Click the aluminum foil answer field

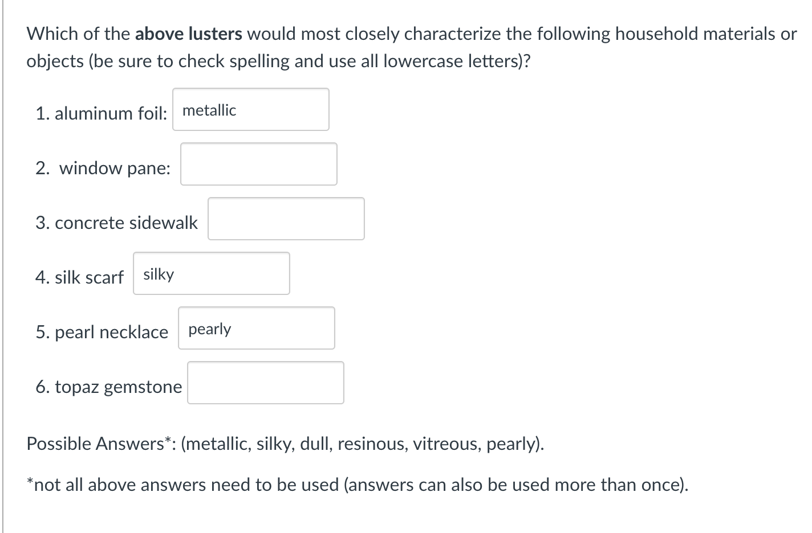(x=251, y=109)
